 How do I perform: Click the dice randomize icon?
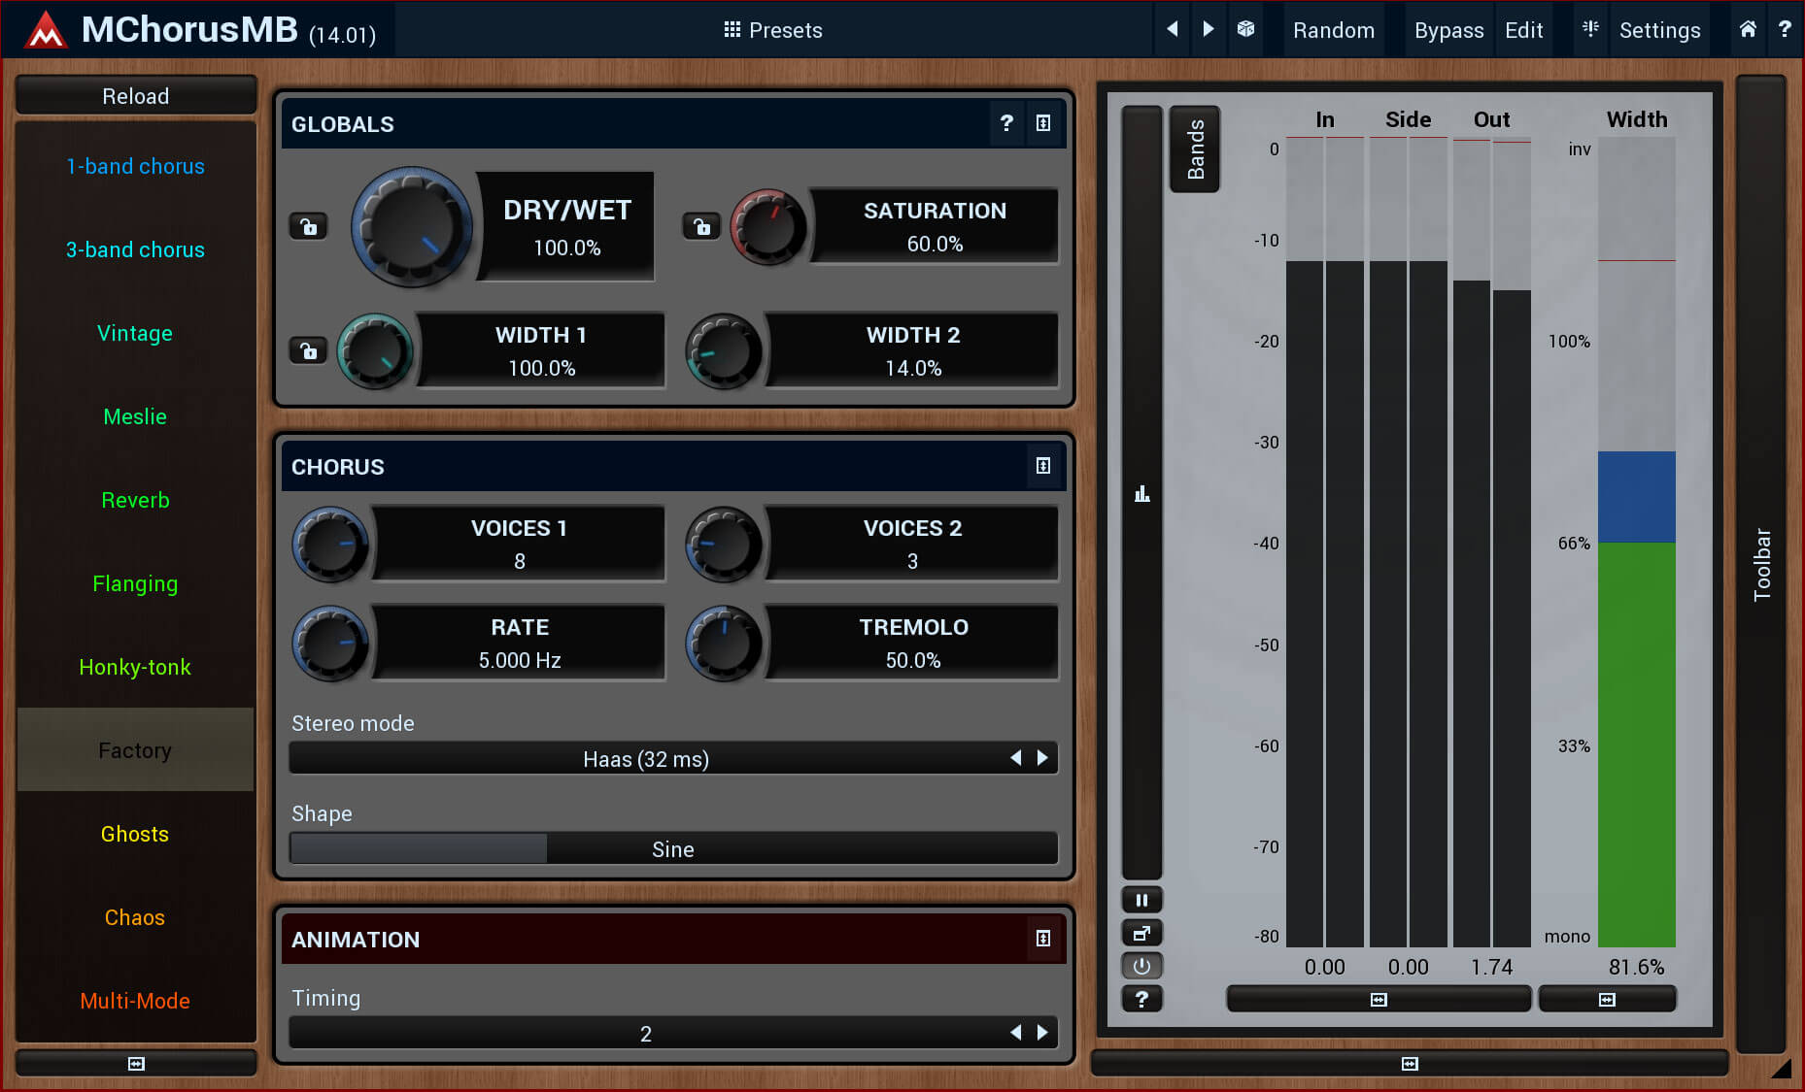[1245, 29]
